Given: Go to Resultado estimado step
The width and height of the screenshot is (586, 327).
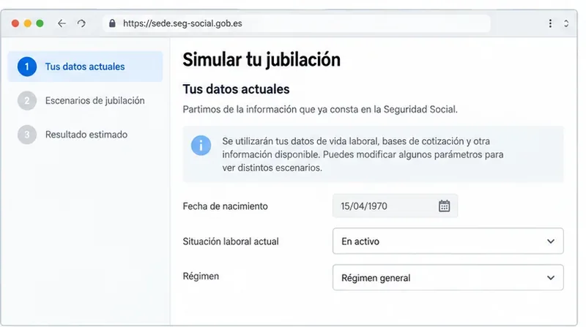Looking at the screenshot, I should pyautogui.click(x=85, y=135).
